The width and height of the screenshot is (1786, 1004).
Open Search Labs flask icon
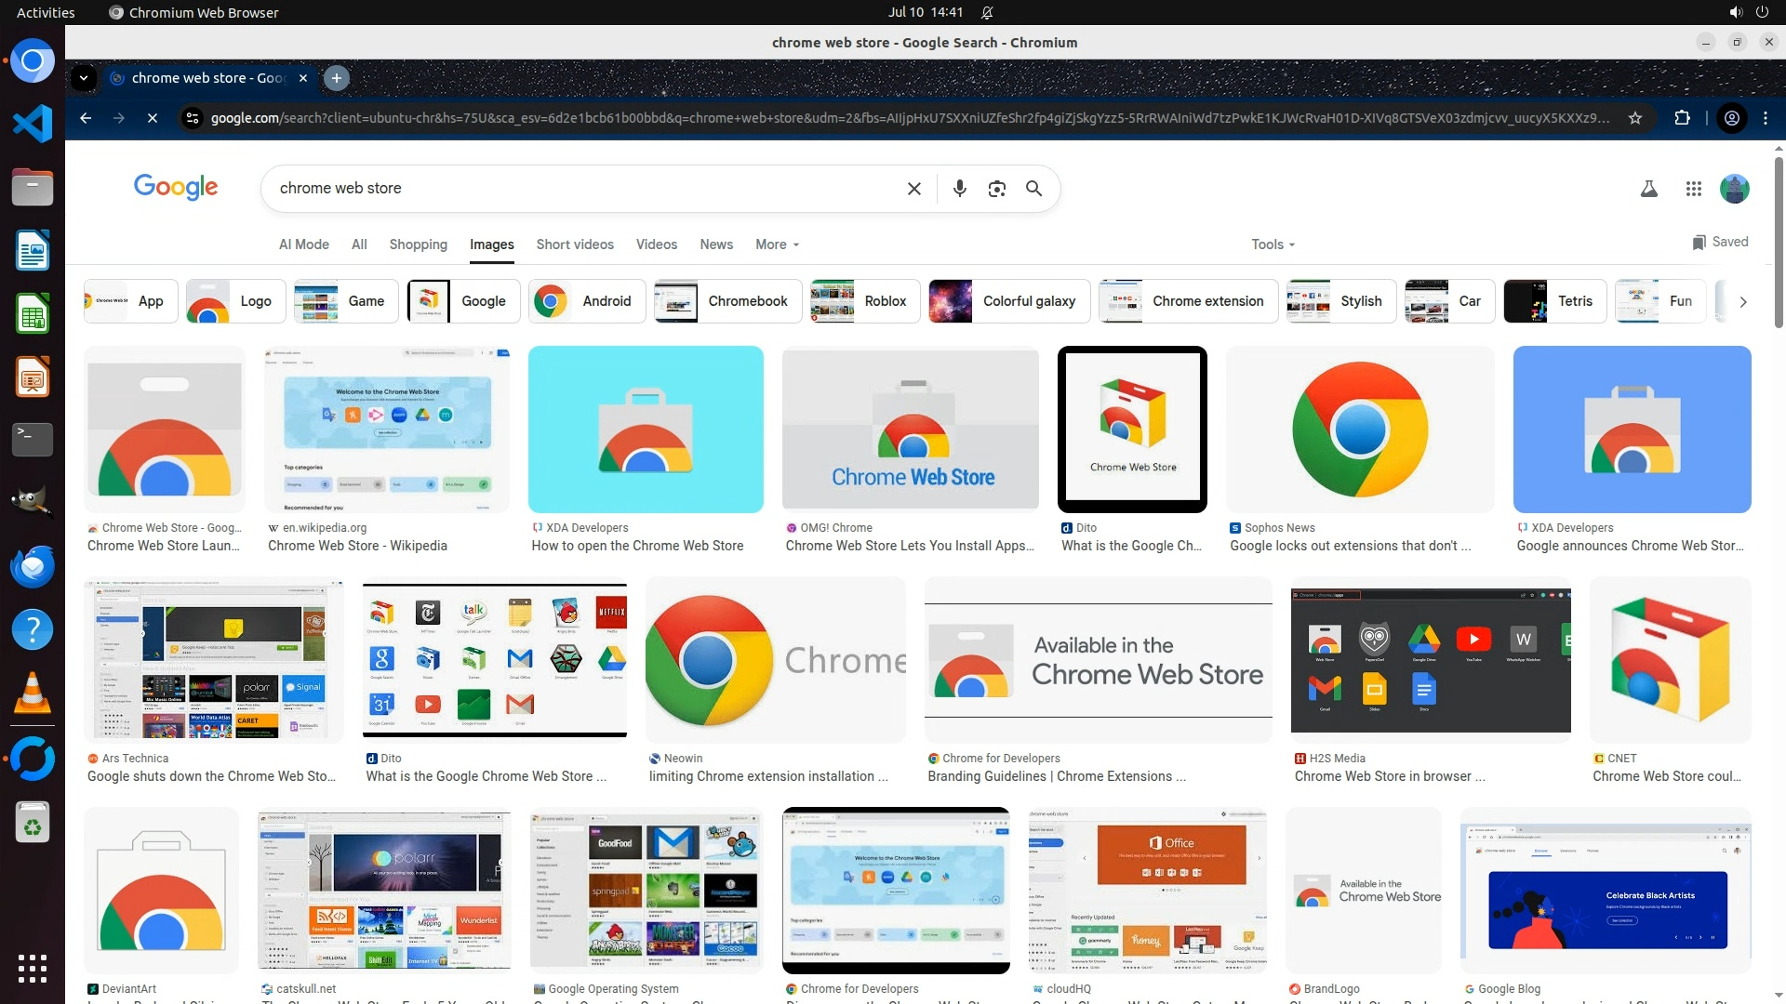click(x=1648, y=190)
